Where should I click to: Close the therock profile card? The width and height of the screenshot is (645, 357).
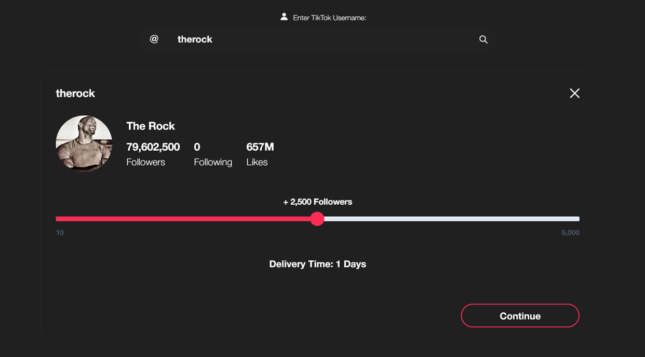point(574,93)
